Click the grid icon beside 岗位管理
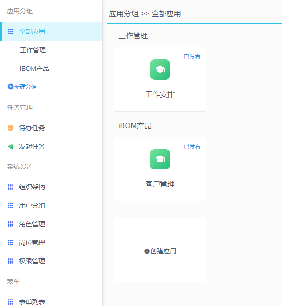Image resolution: width=282 pixels, height=306 pixels. [11, 243]
